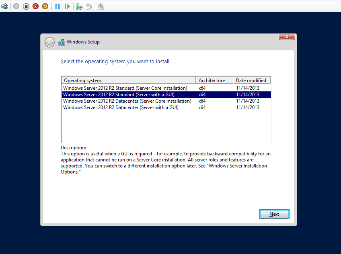Click the greyed-out Start power icon
The width and height of the screenshot is (341, 254).
[x=16, y=6]
